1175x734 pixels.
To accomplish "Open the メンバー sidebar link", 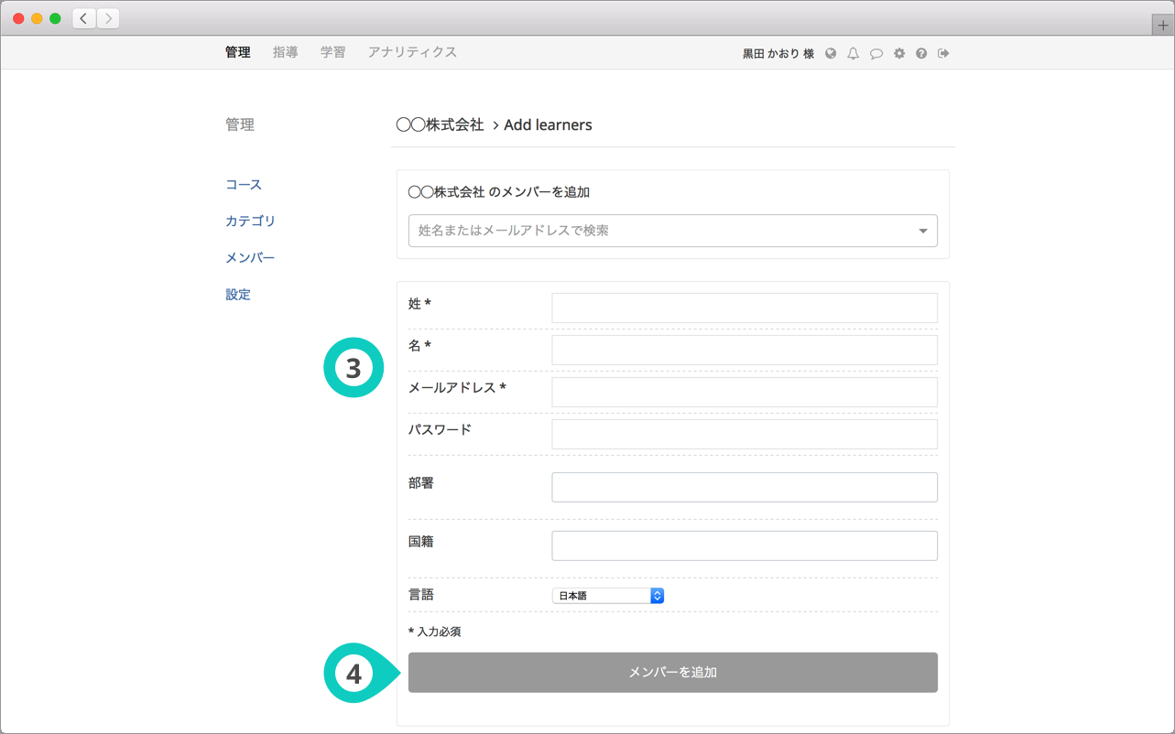I will pyautogui.click(x=250, y=258).
